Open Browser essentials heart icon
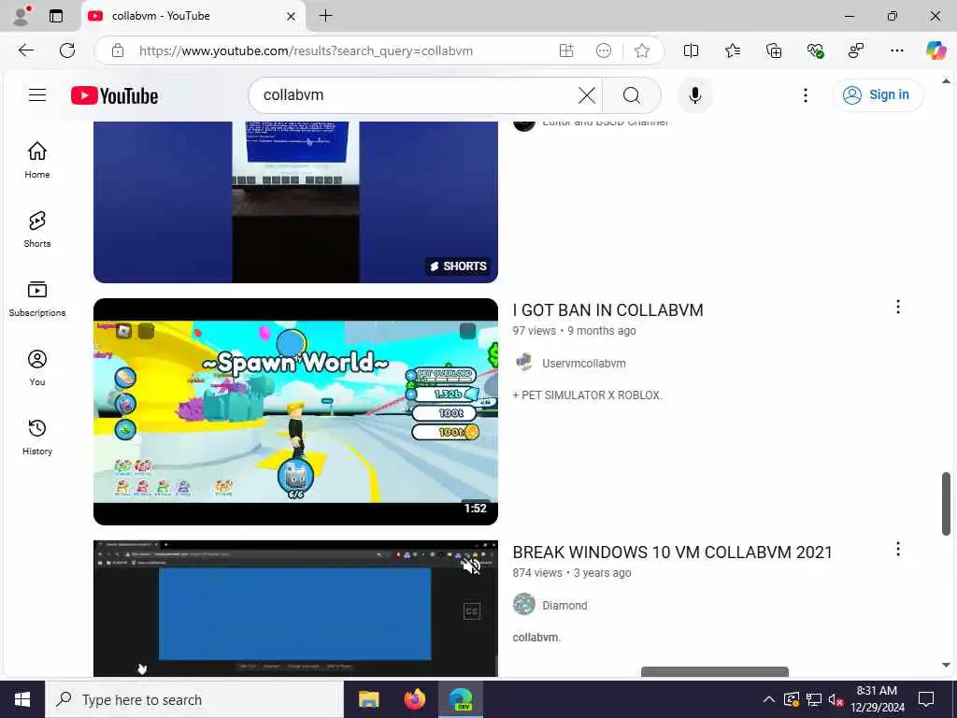This screenshot has width=957, height=718. (815, 50)
